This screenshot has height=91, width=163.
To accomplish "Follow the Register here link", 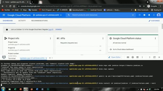I will click(x=50, y=30).
